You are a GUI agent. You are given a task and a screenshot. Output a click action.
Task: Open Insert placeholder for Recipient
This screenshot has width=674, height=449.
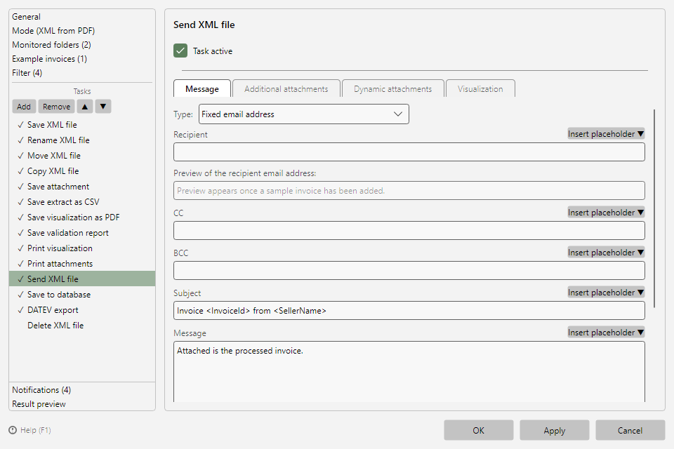[x=606, y=134]
